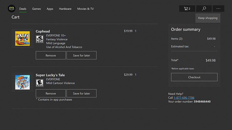The width and height of the screenshot is (232, 130).
Task: Change the Cuphead quantity value
Action: [x=136, y=31]
